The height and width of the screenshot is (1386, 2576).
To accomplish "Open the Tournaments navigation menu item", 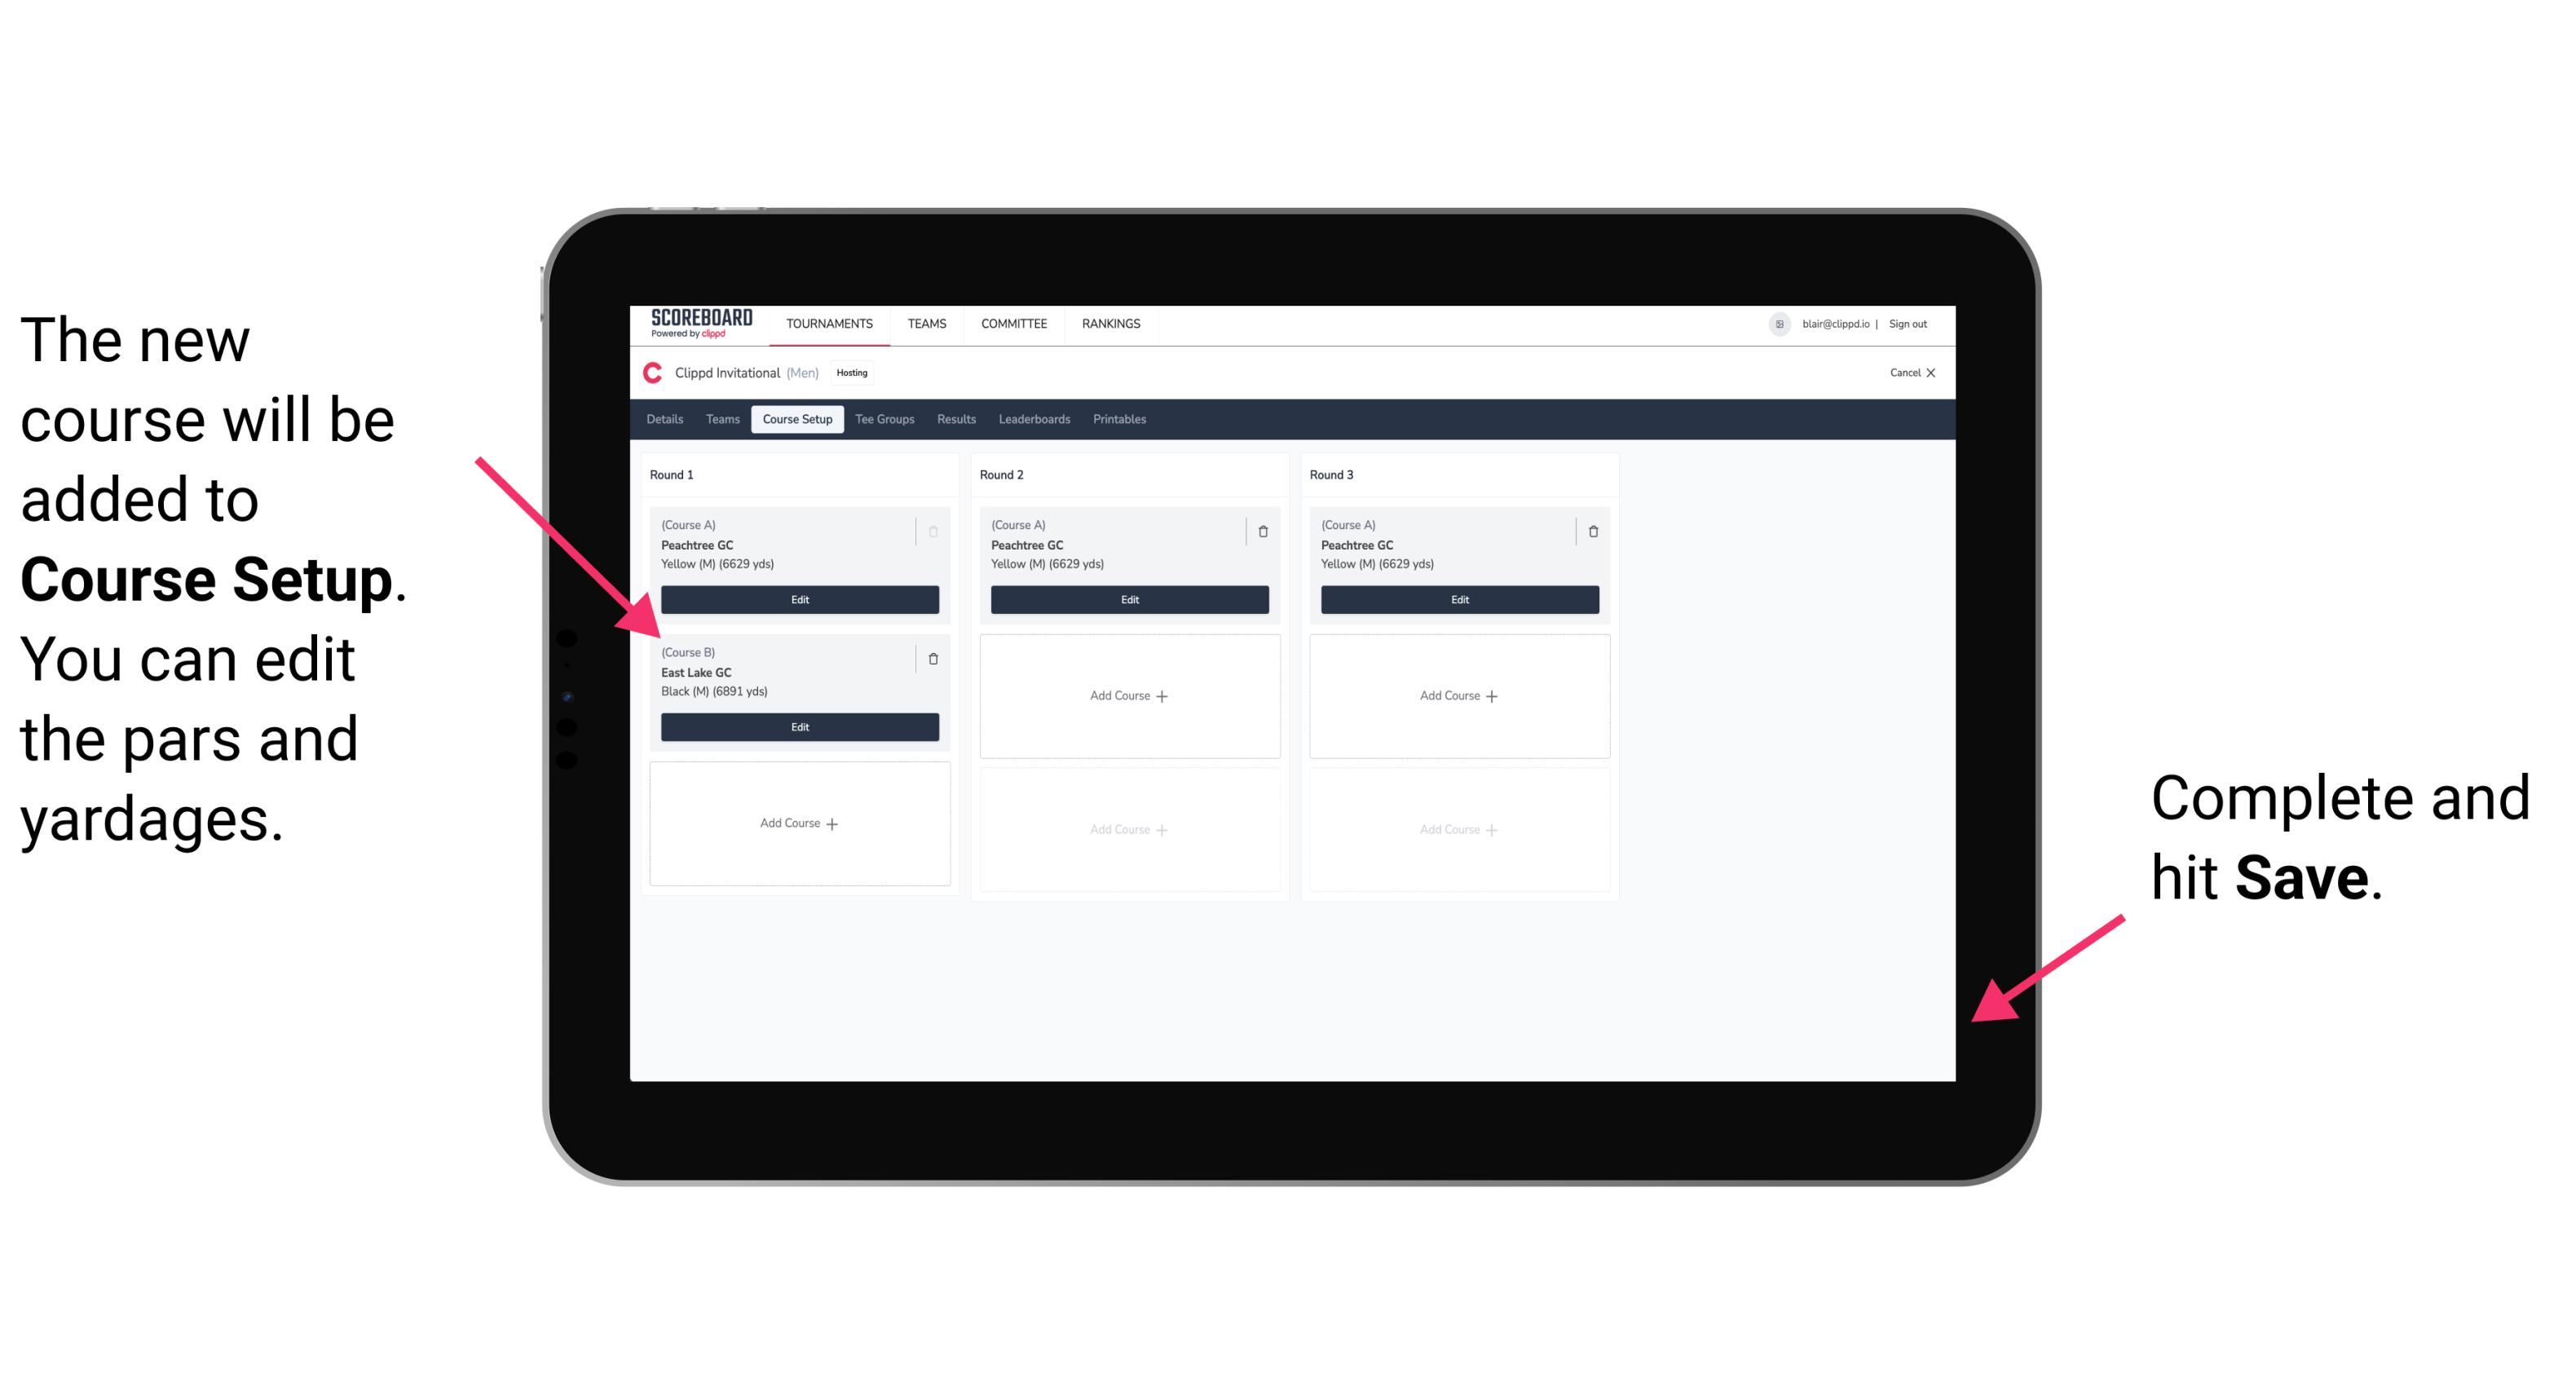I will pyautogui.click(x=831, y=323).
